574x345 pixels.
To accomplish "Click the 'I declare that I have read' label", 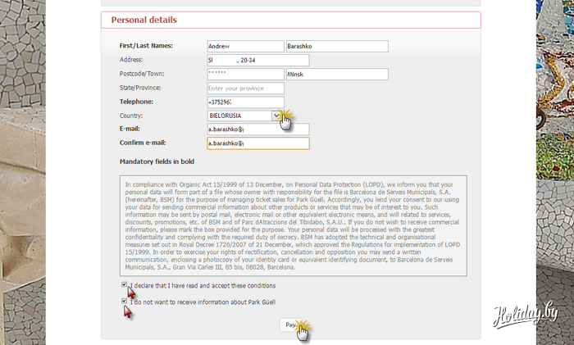I will tap(202, 286).
